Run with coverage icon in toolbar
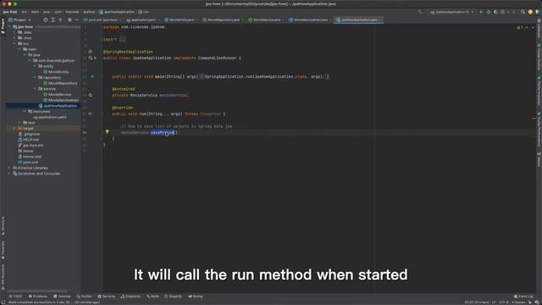 click(495, 12)
